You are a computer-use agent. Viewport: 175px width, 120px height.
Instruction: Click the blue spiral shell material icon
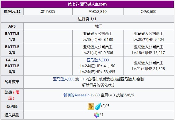[x=98, y=106]
